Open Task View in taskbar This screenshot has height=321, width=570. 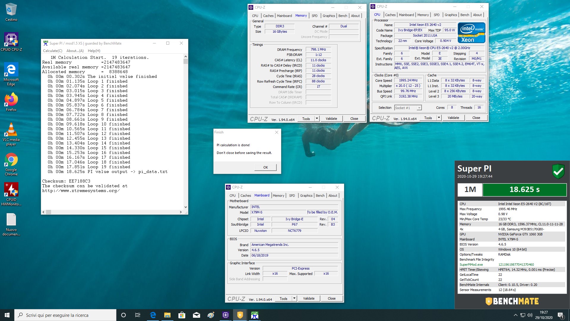tap(138, 315)
